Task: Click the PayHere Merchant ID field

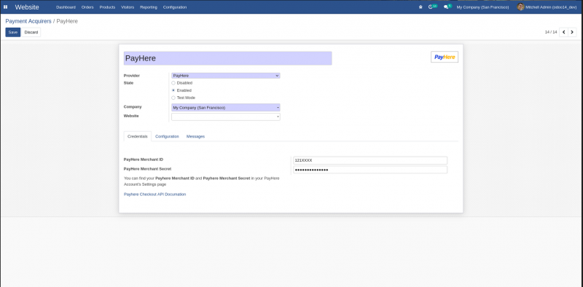Action: click(370, 160)
